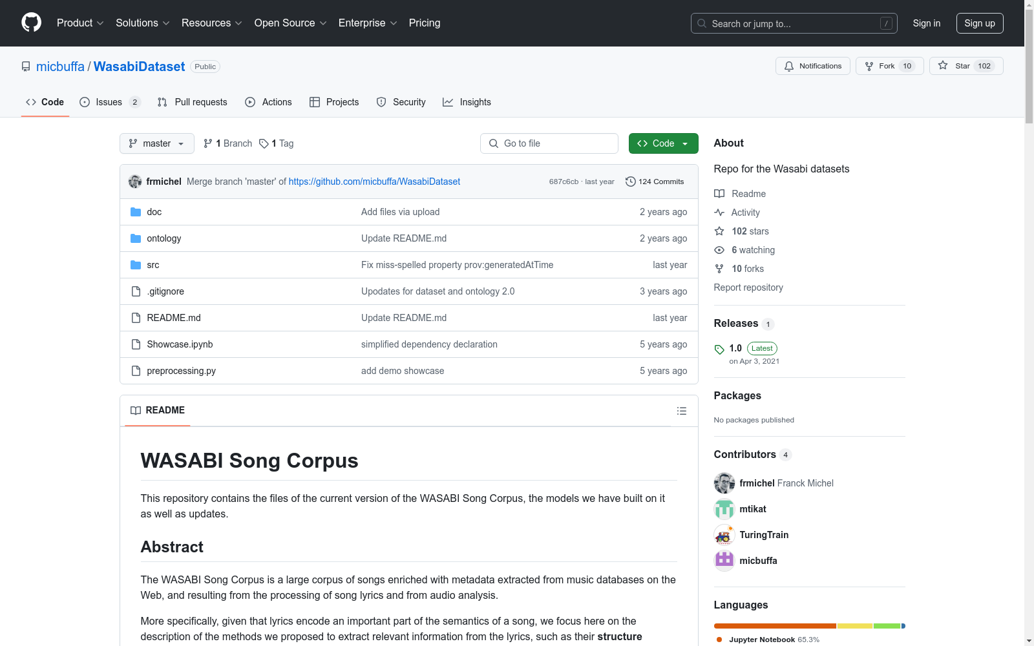Select the Code tab

pos(45,102)
